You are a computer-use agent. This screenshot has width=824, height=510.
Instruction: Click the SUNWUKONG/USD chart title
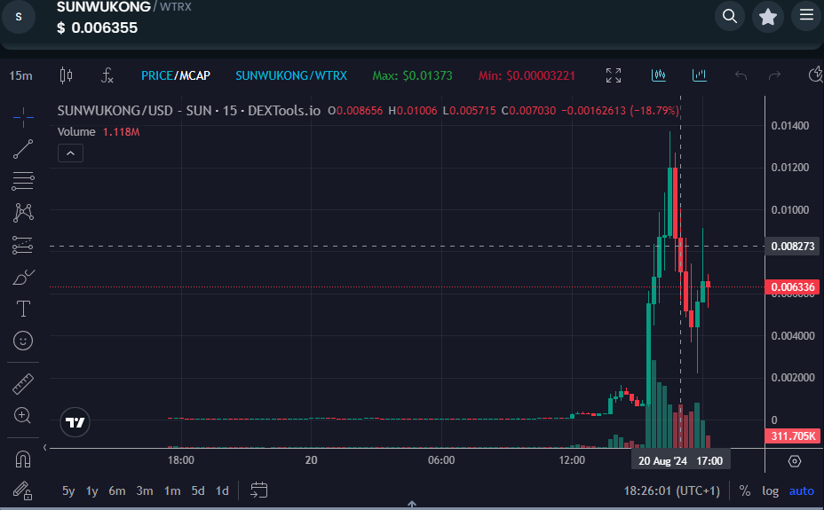(x=188, y=111)
